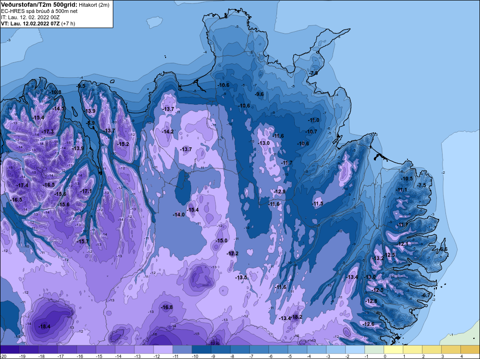Click the title Veðurstofan/T2m 500grid

[39, 4]
